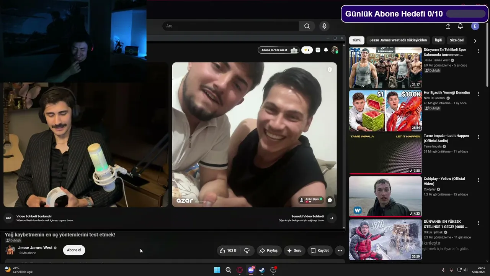Open options menu for Dünyanın En Yüksek video
The height and width of the screenshot is (276, 490).
tap(479, 223)
